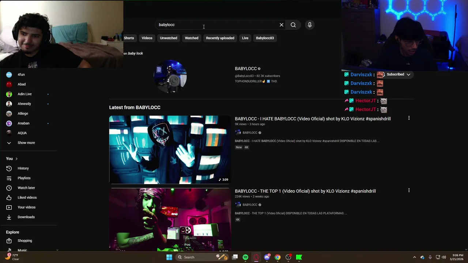Select the Babylocc83 filter chip
The image size is (468, 263).
(265, 38)
